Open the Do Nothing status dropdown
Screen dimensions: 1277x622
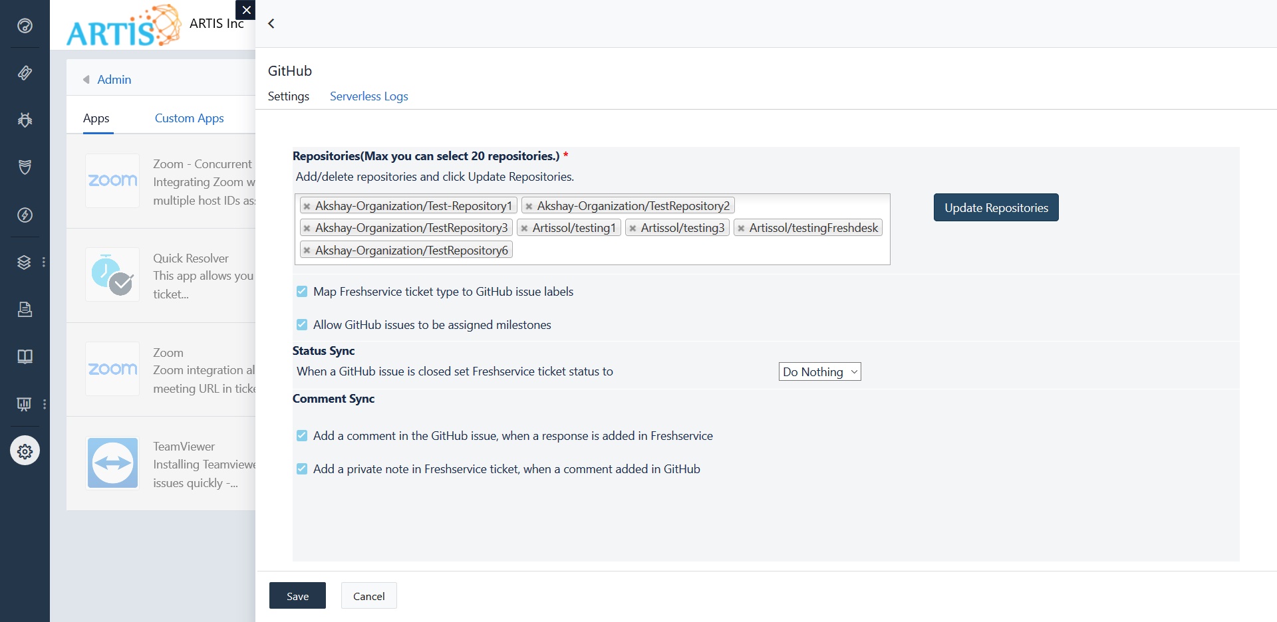pyautogui.click(x=819, y=372)
